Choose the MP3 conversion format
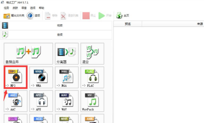Screen dimensions: 204x123 point(15,77)
